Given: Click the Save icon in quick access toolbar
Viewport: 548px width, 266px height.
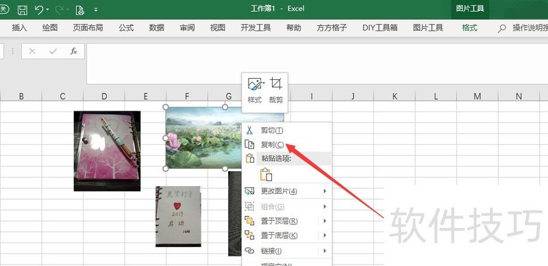Looking at the screenshot, I should (x=23, y=10).
